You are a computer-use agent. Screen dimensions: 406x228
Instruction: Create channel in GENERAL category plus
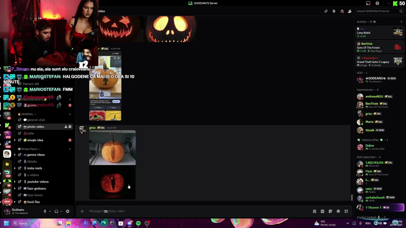click(x=70, y=114)
